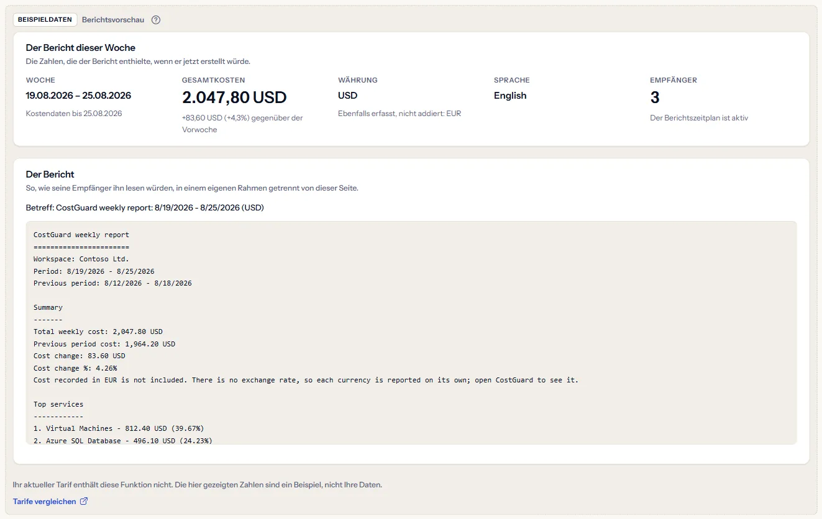Viewport: 822px width, 519px height.
Task: Click 'Workspace: Contoso Ltd.' in the report
Action: [x=81, y=259]
